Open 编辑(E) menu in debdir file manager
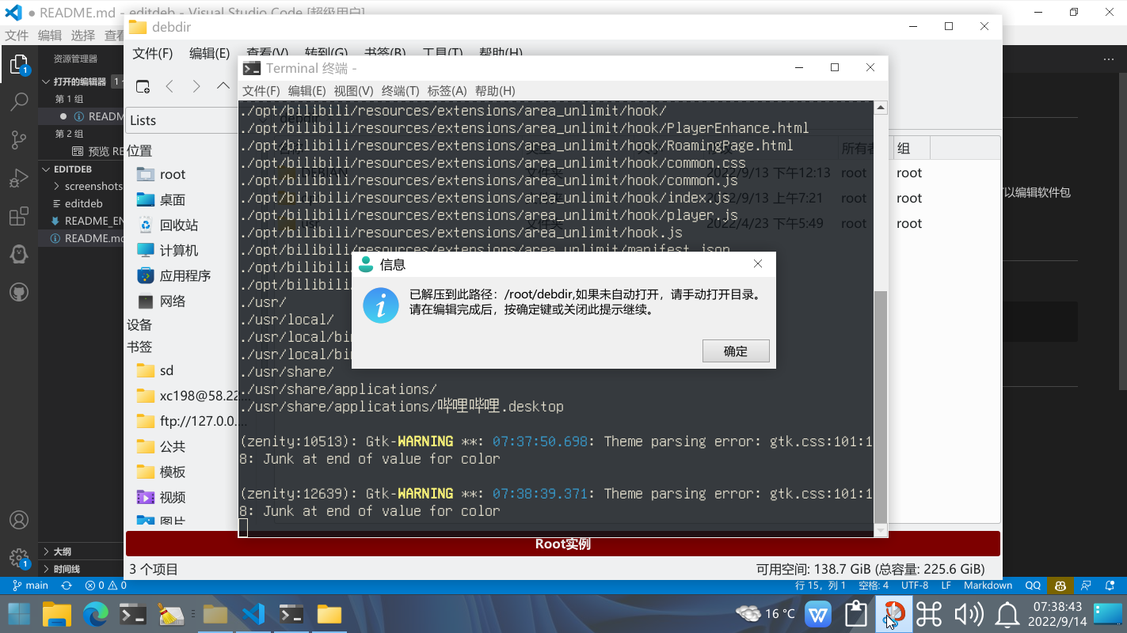Screen dimensions: 1127x633 point(209,53)
